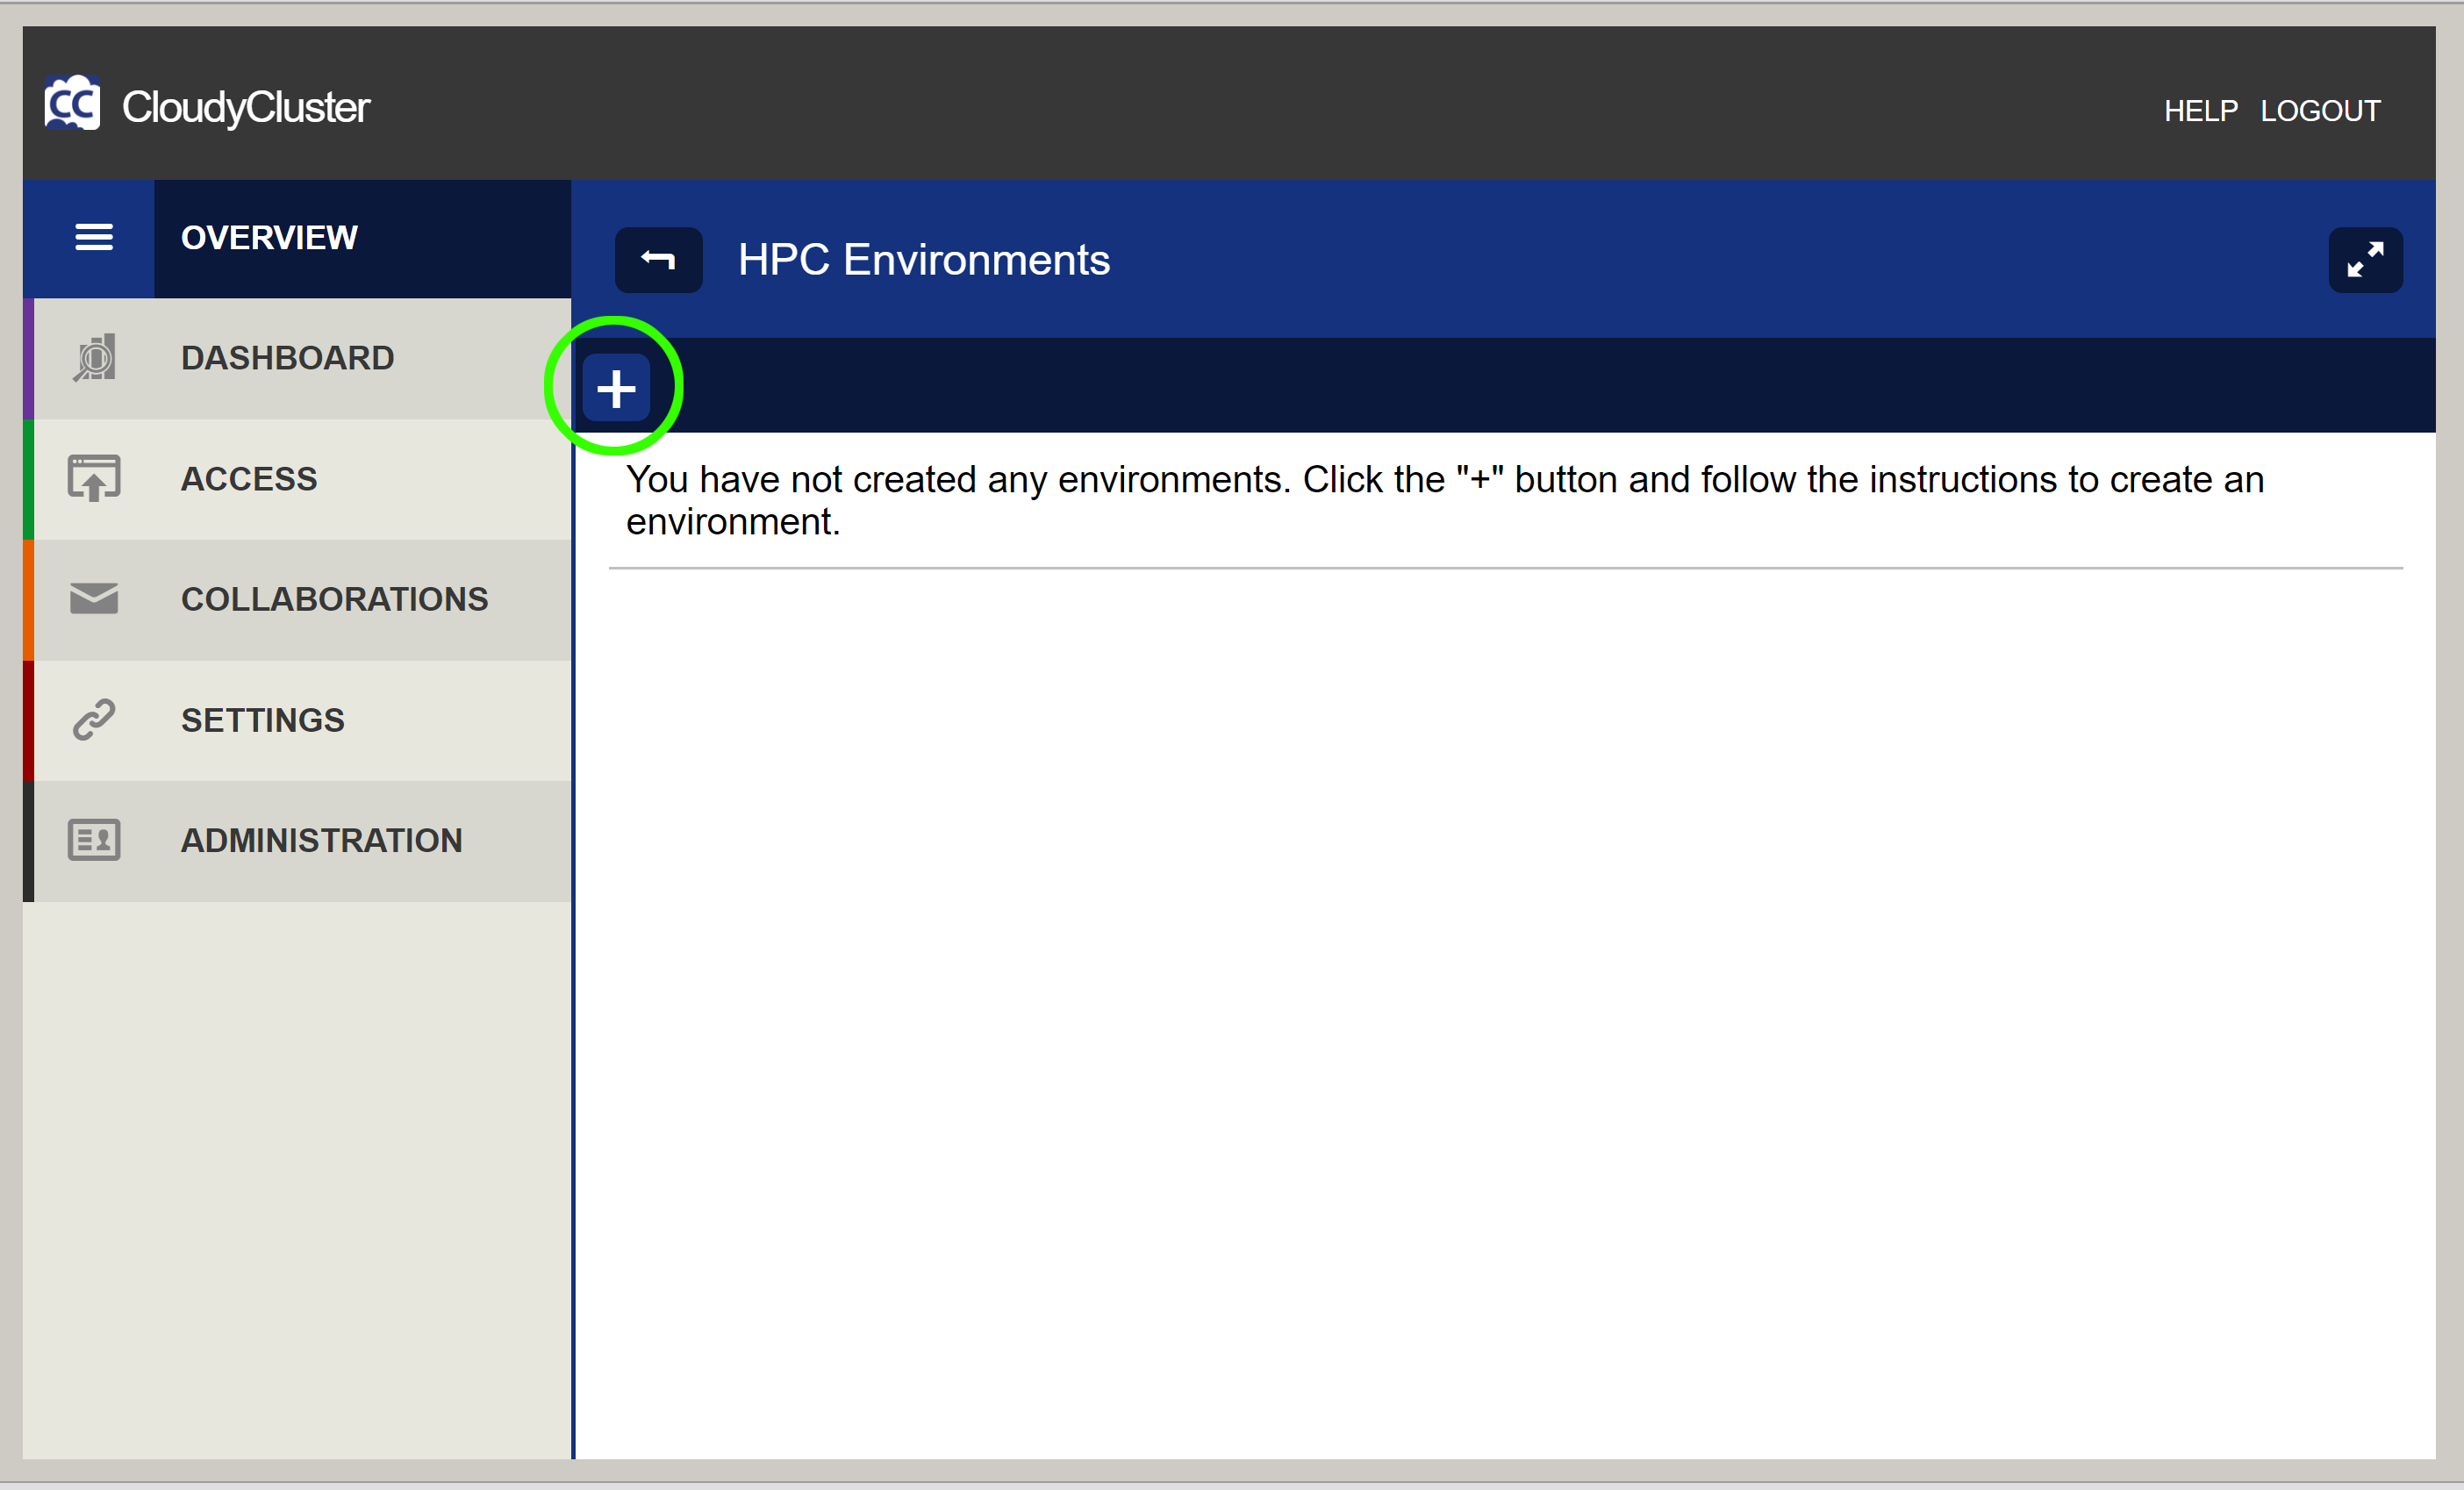Click the Access upload icon

pyautogui.click(x=94, y=478)
